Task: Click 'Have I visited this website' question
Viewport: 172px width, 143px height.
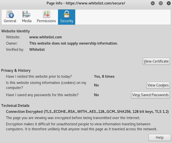Action: (39, 76)
